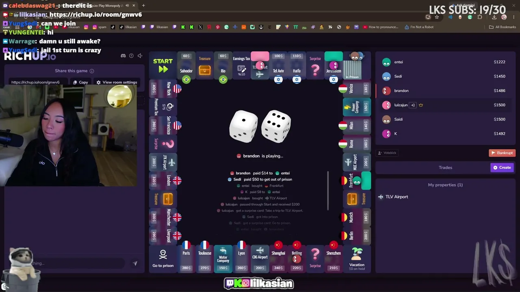
Task: Click the right-side Treasure chest tile
Action: (357, 199)
